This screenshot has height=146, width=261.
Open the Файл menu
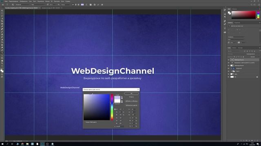click(6, 1)
